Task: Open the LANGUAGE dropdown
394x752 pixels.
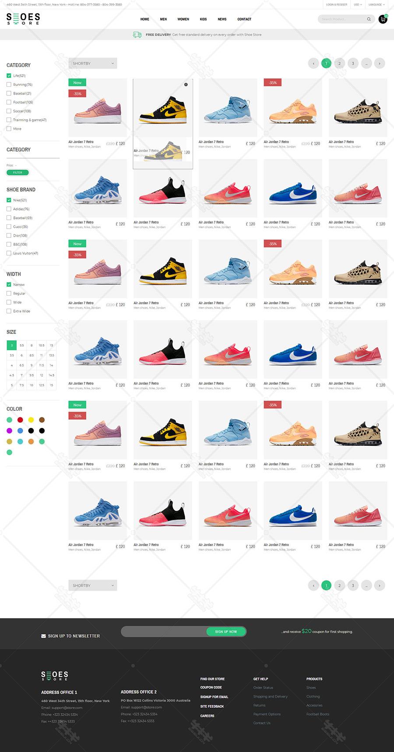Action: 376,4
